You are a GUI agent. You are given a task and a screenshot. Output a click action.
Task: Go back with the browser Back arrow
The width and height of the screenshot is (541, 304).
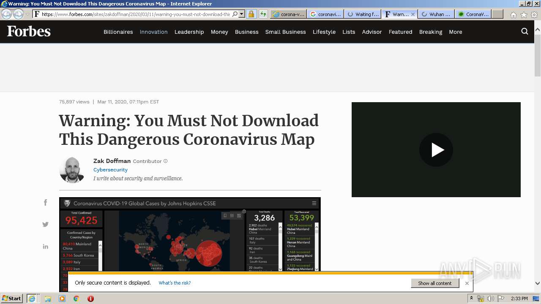pyautogui.click(x=7, y=14)
